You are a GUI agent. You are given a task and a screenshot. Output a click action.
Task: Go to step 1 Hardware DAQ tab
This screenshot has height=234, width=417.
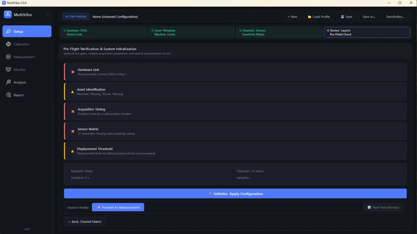tap(104, 32)
